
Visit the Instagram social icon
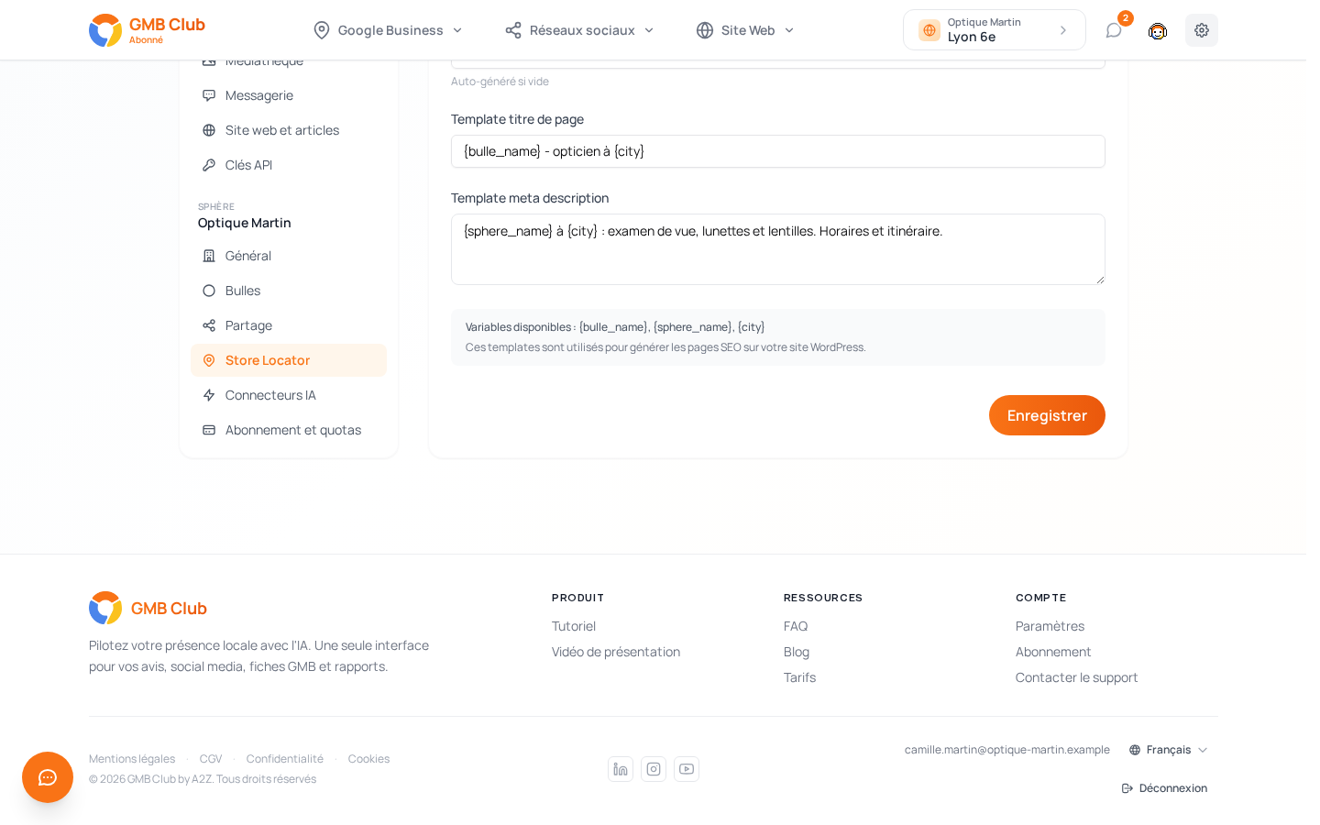pyautogui.click(x=654, y=769)
